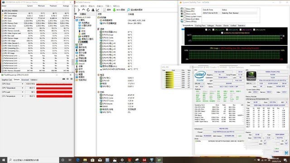
Task: Switch to GPU-Z green taskbar icon
Action: [159, 160]
